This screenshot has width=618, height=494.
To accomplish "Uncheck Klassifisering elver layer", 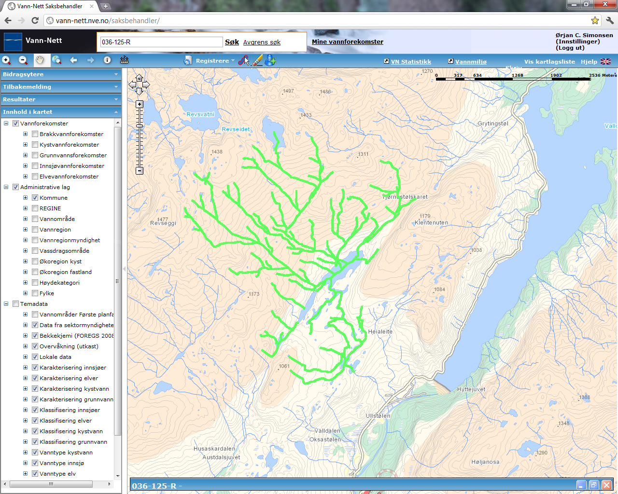I will point(35,421).
